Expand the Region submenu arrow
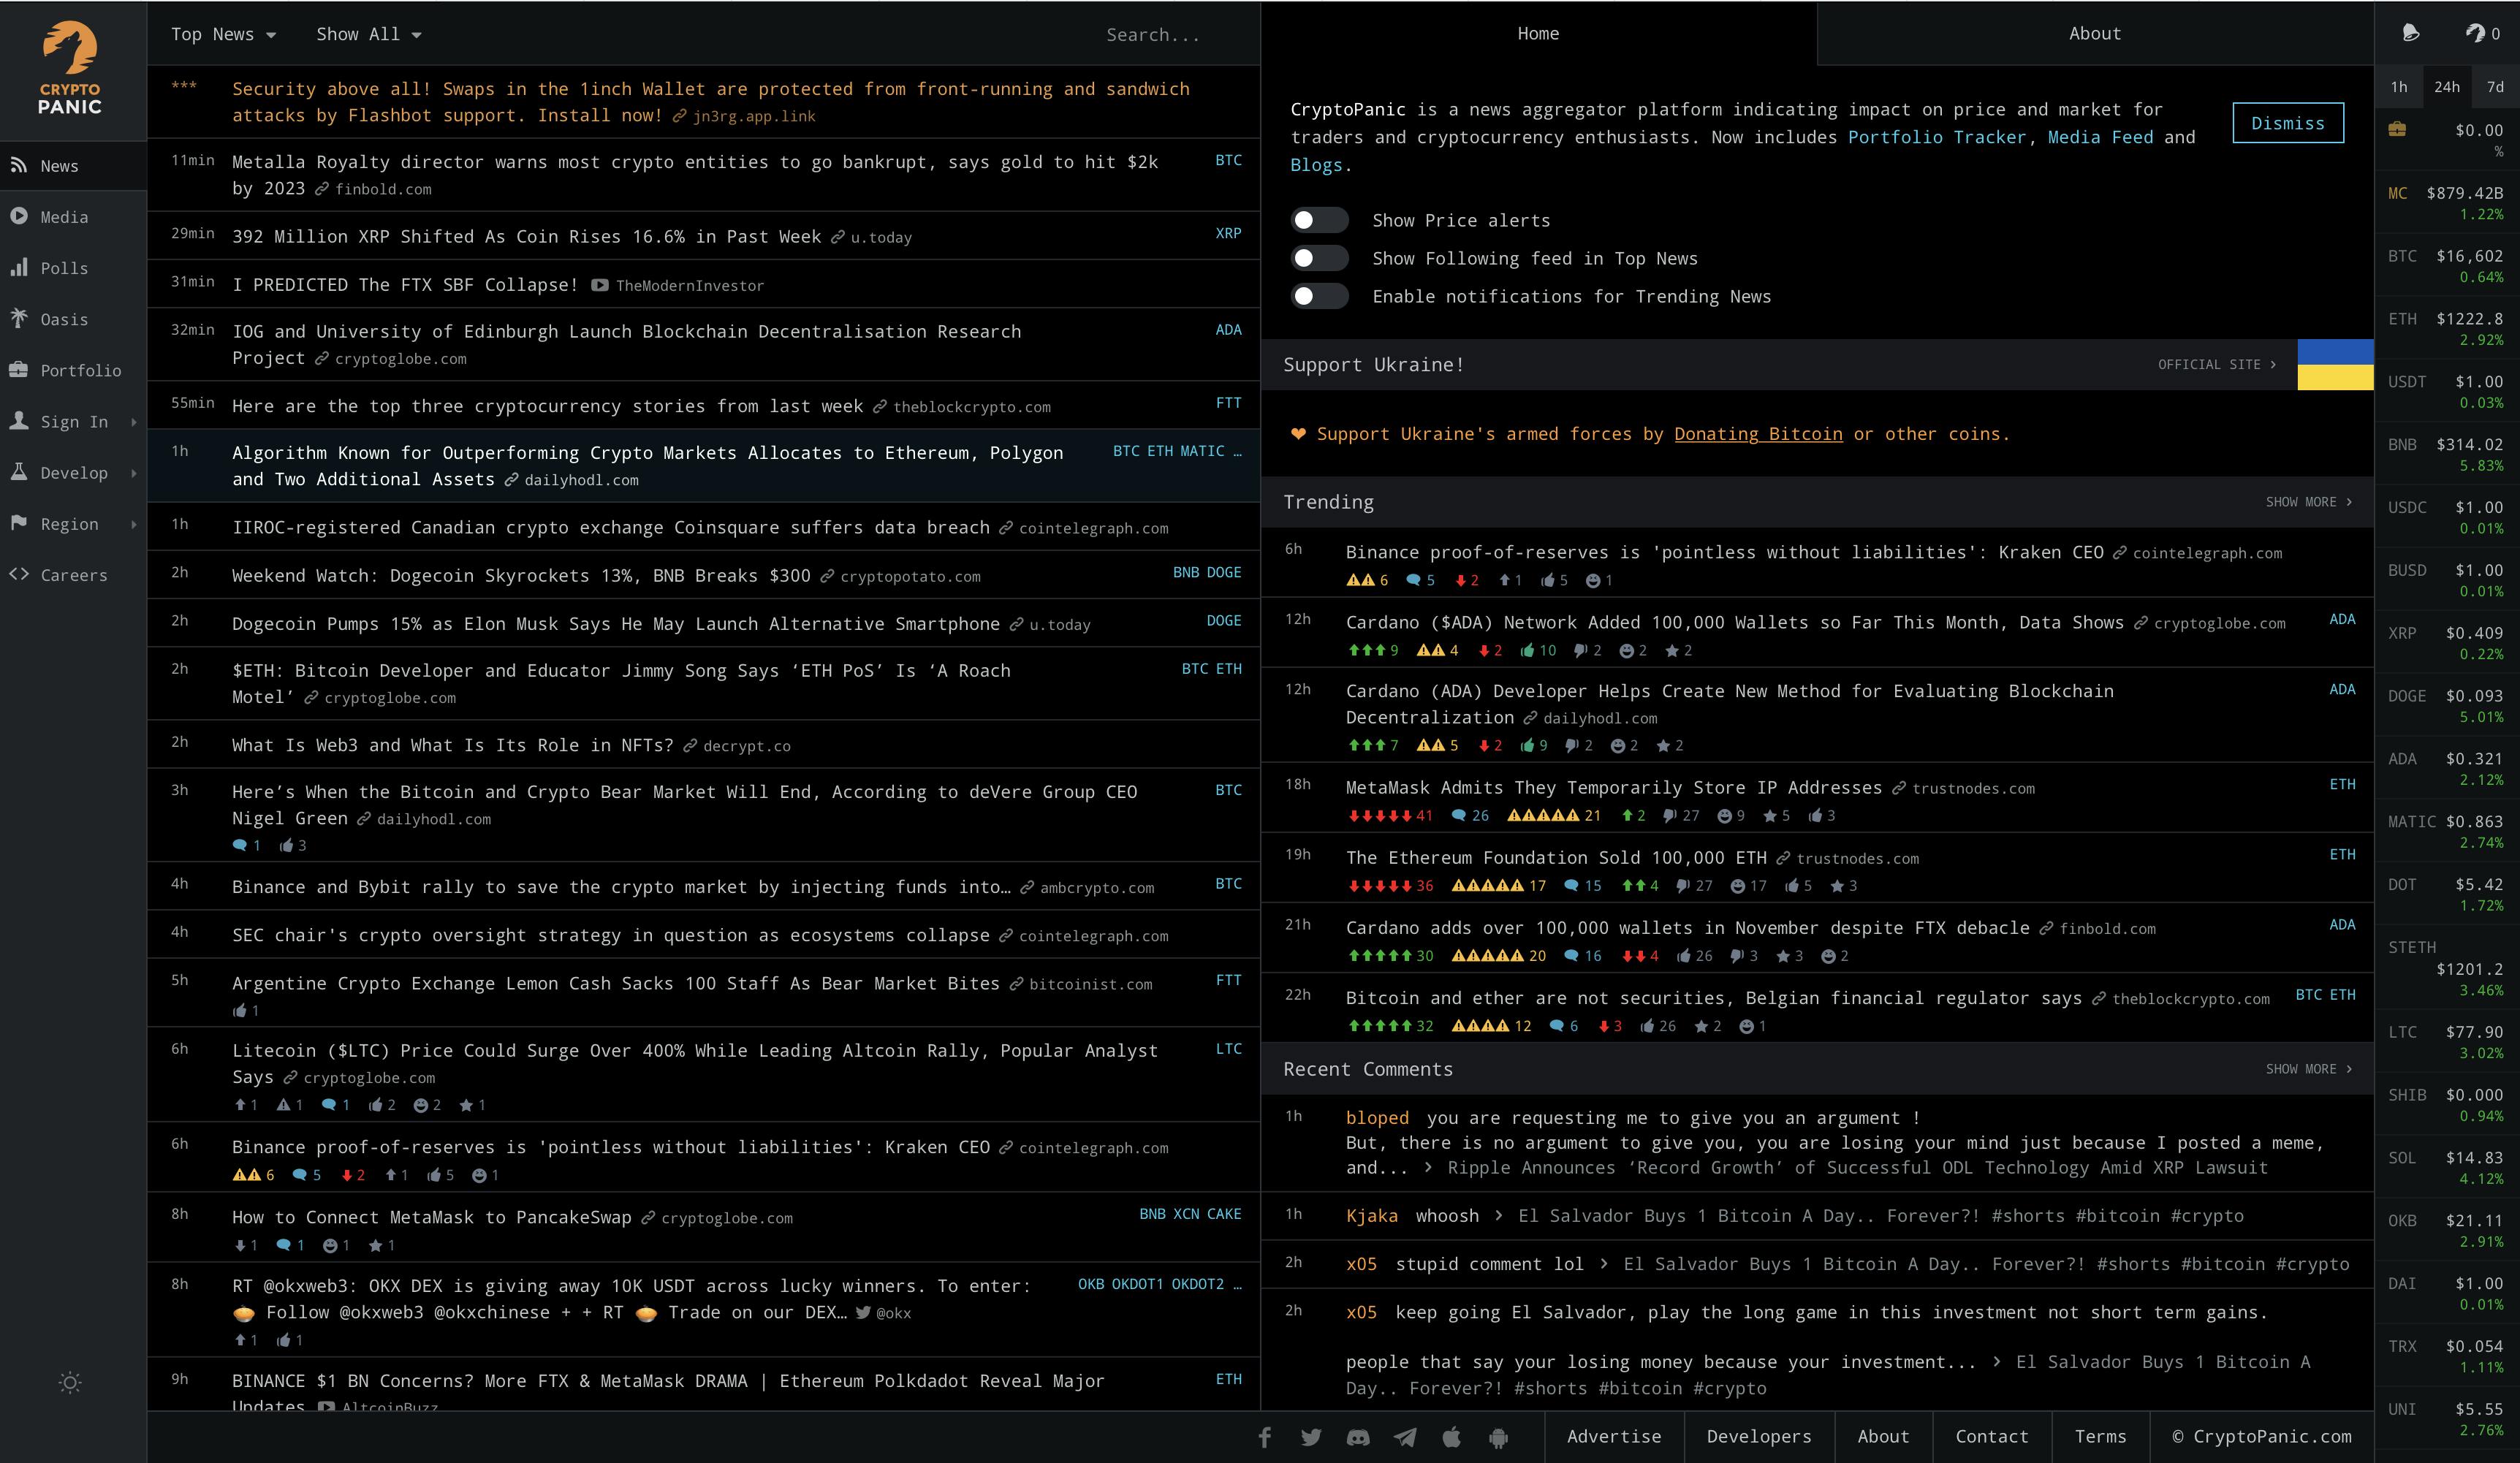Screen dimensions: 2520x1463 point(134,524)
